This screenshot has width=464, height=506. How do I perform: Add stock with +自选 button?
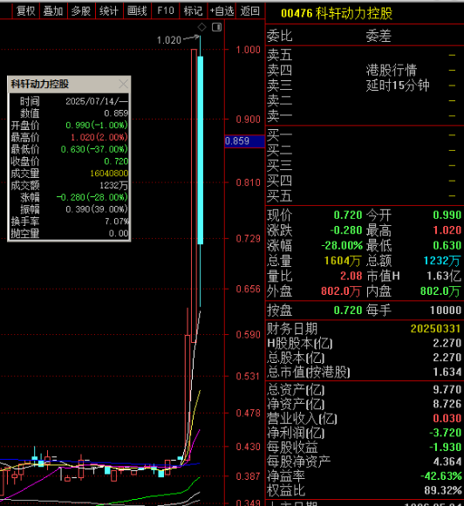click(222, 11)
